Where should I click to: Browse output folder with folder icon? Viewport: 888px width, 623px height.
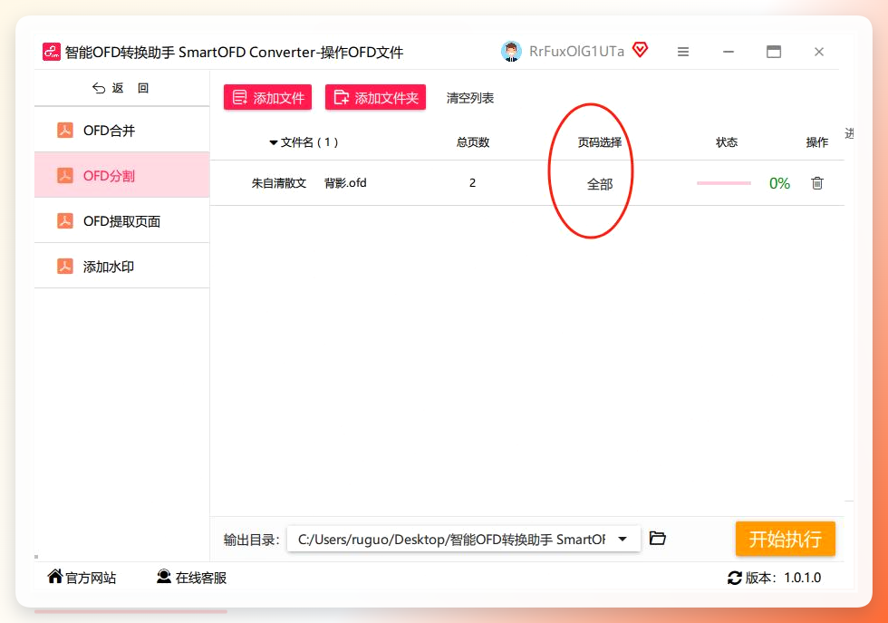[x=657, y=538]
